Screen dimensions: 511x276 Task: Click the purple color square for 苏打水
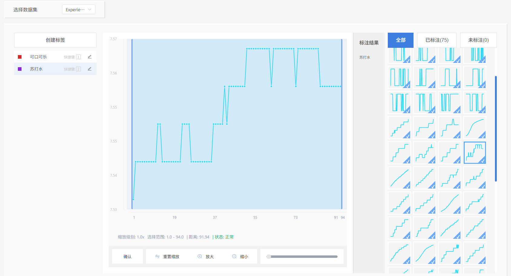tap(20, 69)
